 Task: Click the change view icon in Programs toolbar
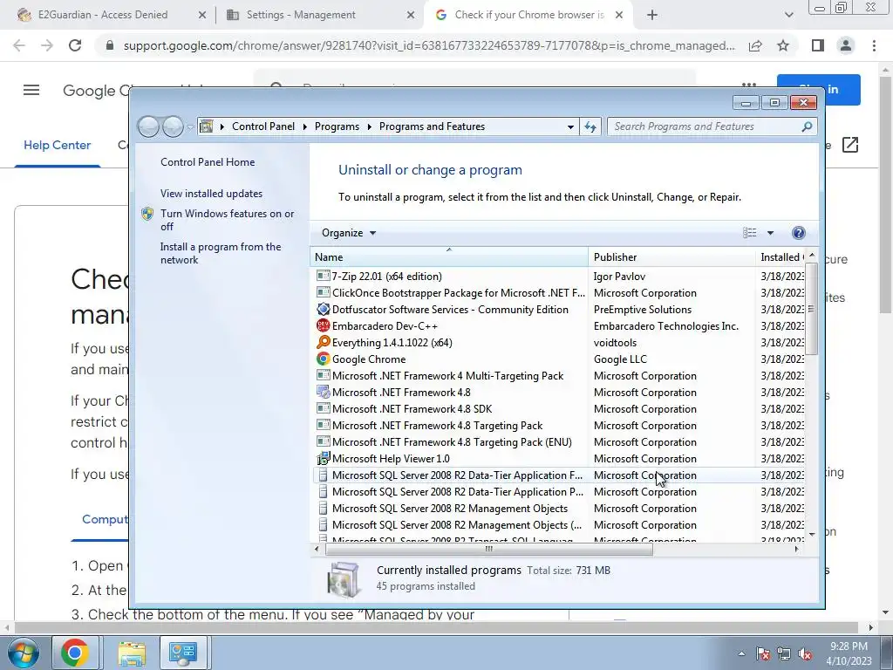coord(749,232)
